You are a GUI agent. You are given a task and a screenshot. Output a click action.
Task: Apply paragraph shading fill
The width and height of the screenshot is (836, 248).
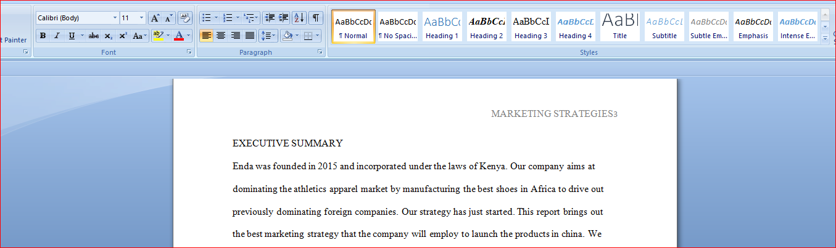(x=287, y=36)
